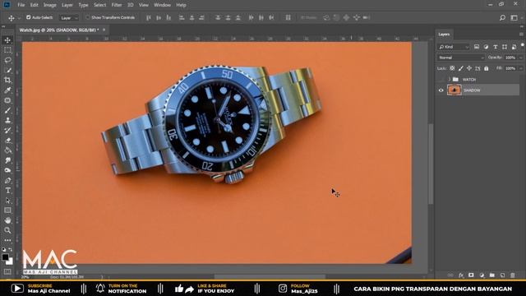Filter layers by adjustment layers icon
526x296 pixels.
[x=486, y=47]
